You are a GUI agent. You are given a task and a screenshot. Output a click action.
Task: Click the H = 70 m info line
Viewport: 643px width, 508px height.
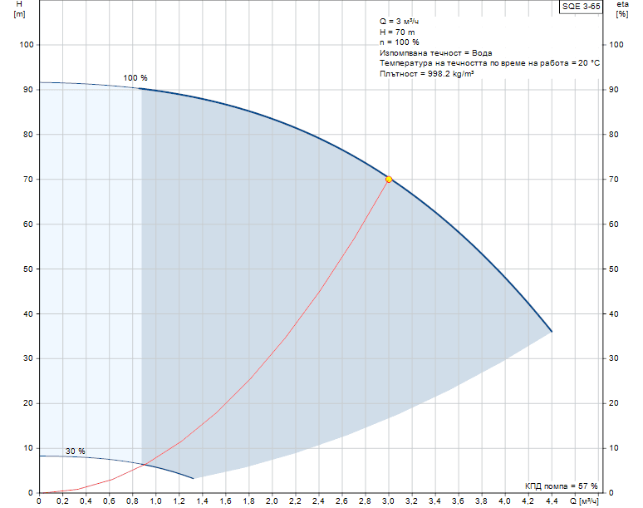pos(398,32)
